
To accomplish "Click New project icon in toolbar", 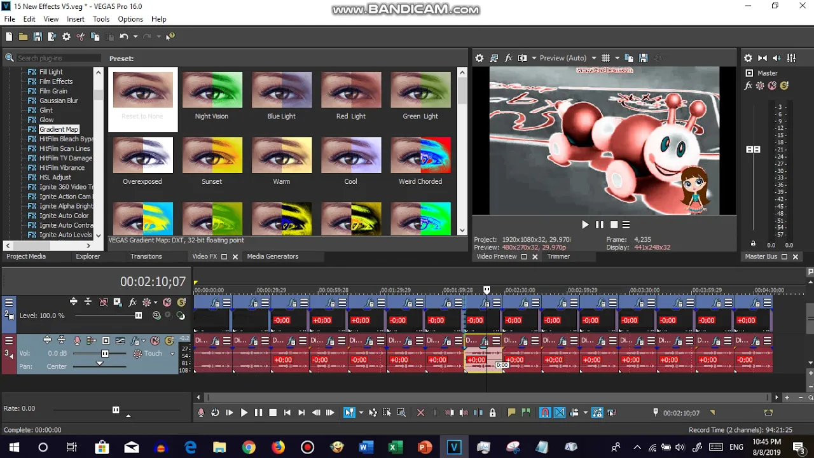I will [9, 37].
